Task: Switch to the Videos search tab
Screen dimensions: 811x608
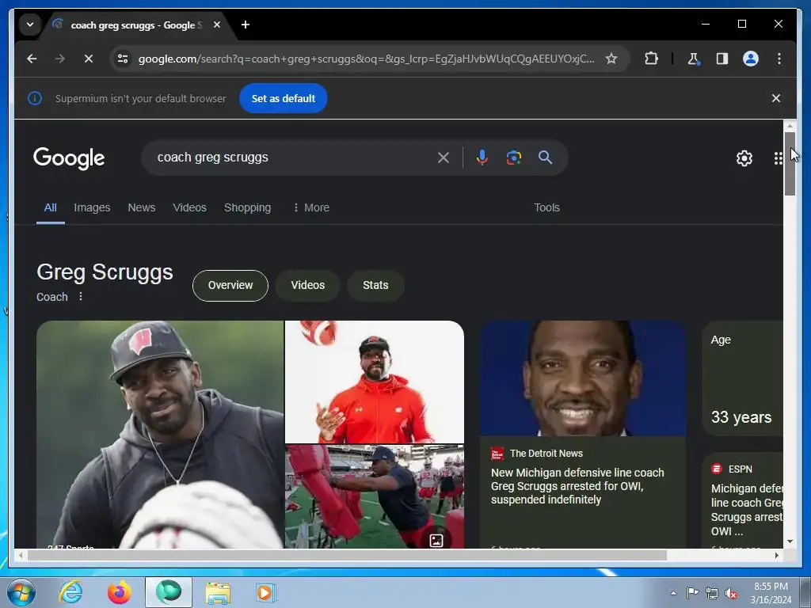Action: 189,207
